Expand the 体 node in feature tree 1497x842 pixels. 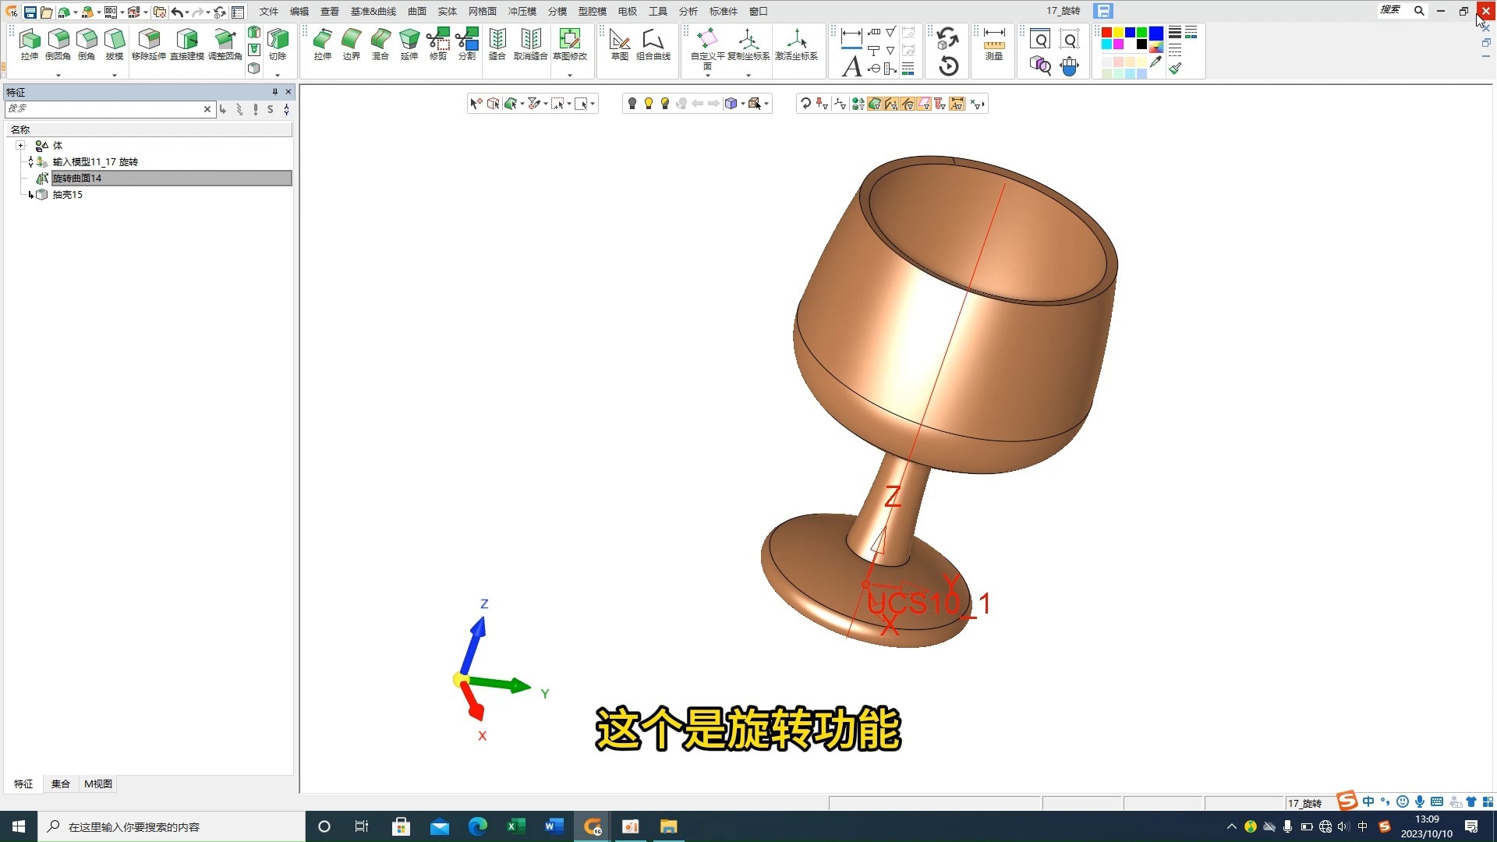pyautogui.click(x=21, y=146)
